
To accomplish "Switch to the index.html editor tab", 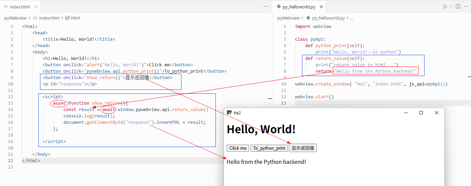I will tap(21, 6).
